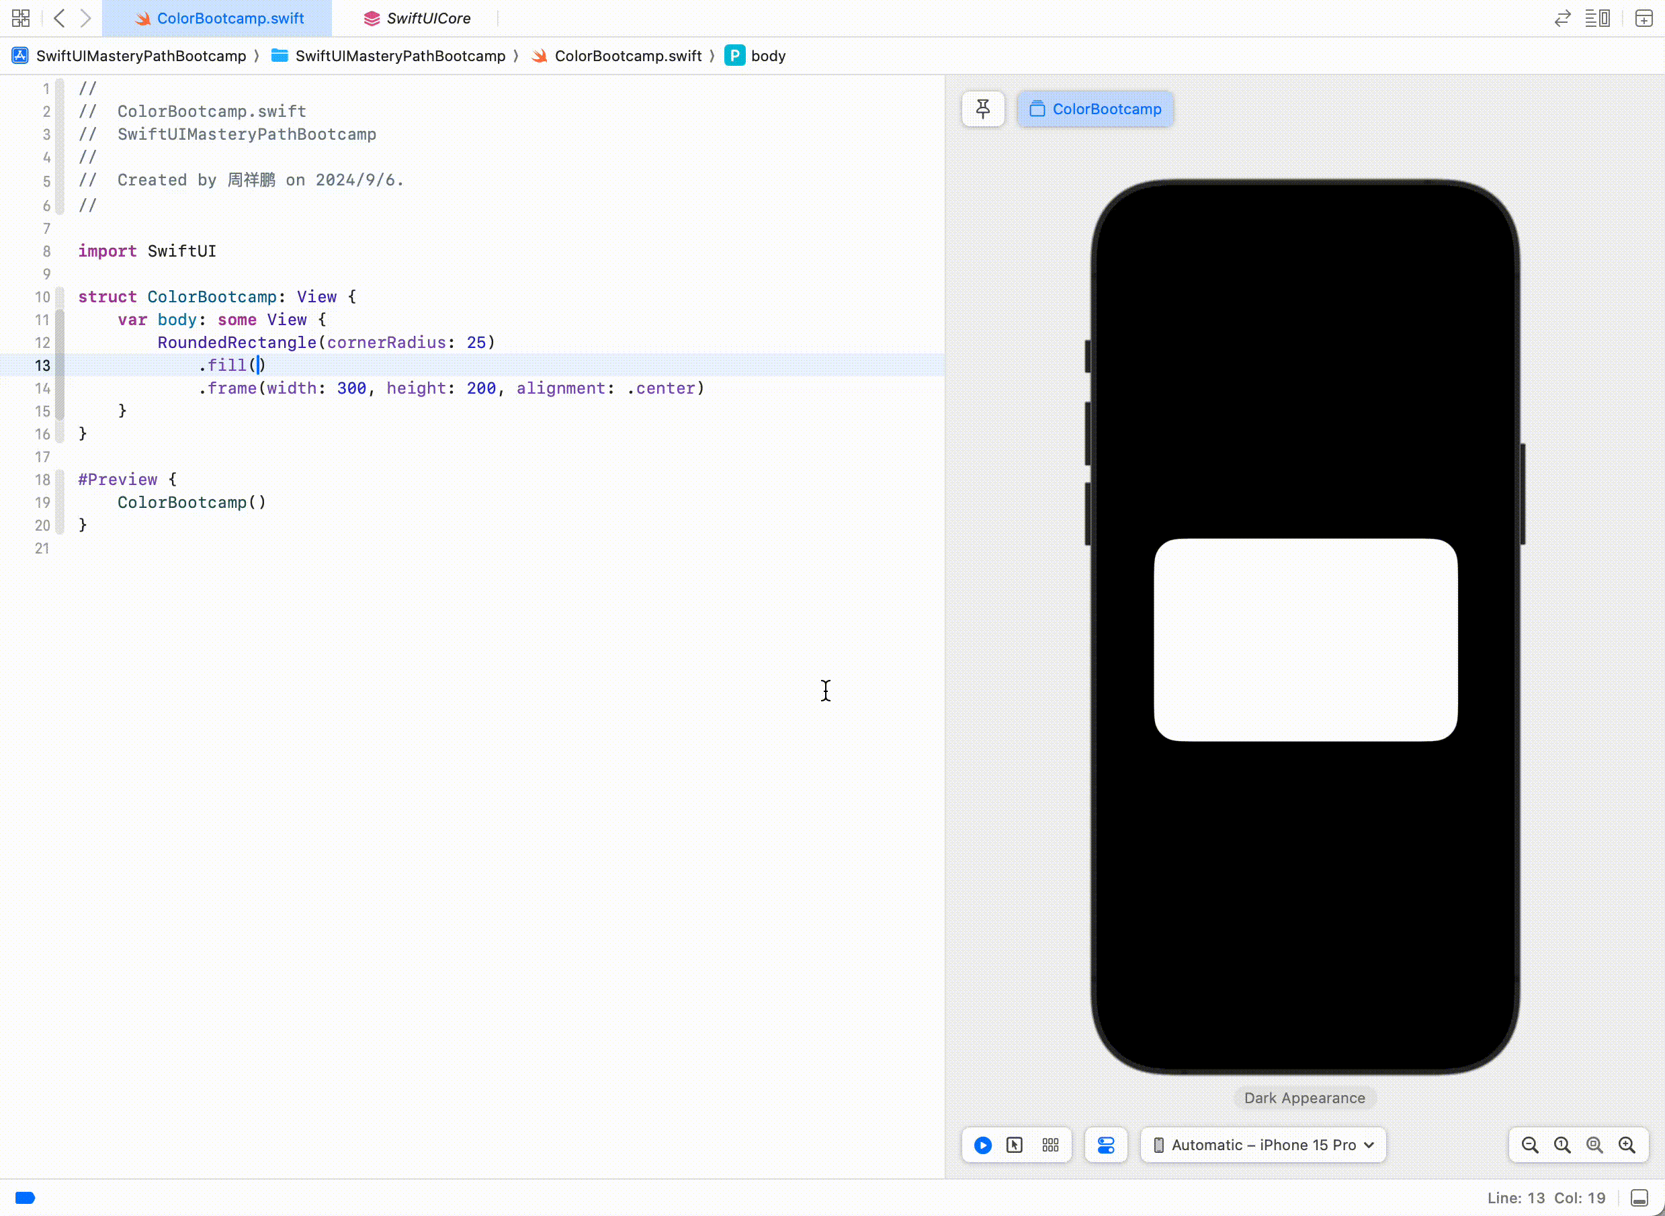Image resolution: width=1665 pixels, height=1216 pixels.
Task: Open SwiftUIMasteryPathBootcamp folder breadcrumb
Action: 400,56
